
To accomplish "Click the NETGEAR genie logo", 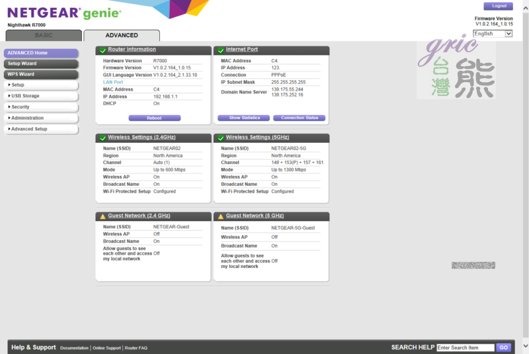I will (x=64, y=13).
